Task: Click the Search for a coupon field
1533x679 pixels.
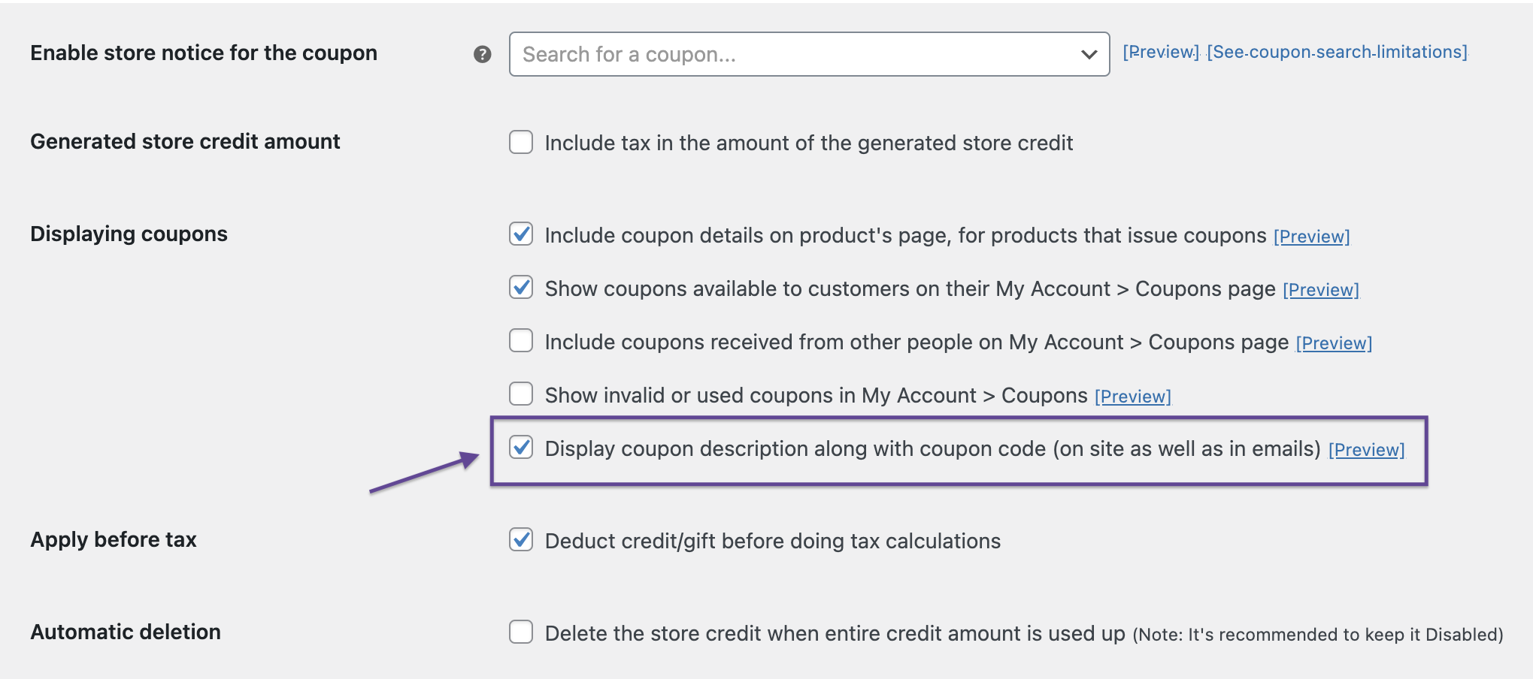Action: pos(809,54)
